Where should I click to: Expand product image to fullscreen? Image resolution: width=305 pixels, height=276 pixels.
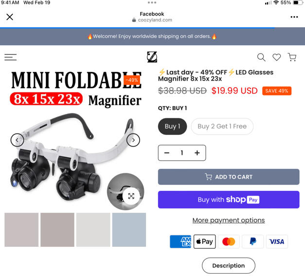131,196
